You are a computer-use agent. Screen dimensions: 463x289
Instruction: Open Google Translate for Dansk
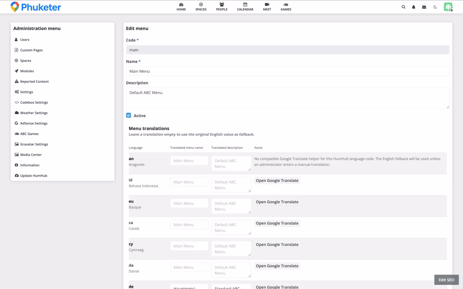(277, 266)
